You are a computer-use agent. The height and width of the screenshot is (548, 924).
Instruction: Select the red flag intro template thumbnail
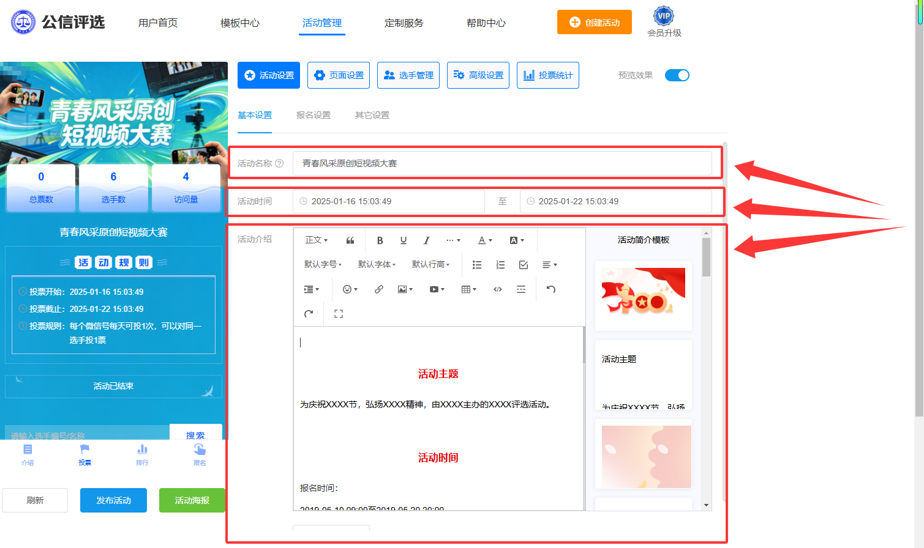tap(644, 296)
